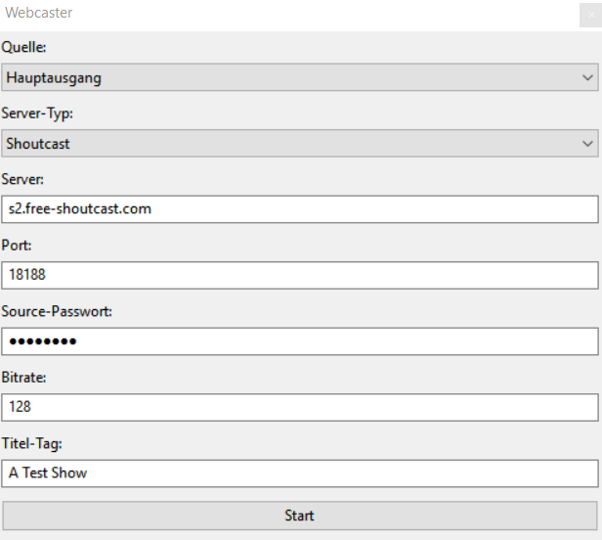Viewport: 602px width, 540px height.
Task: Click the Start button to begin webcasting
Action: (x=300, y=516)
